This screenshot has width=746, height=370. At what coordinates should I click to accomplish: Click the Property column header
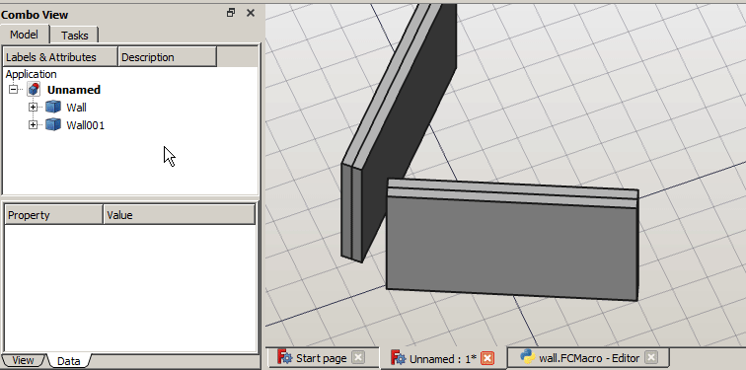[x=53, y=215]
